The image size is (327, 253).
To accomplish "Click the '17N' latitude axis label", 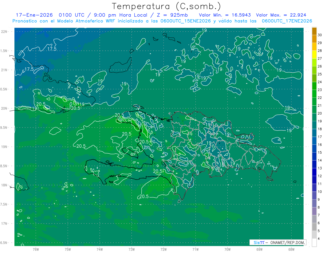I will (x=4, y=224).
